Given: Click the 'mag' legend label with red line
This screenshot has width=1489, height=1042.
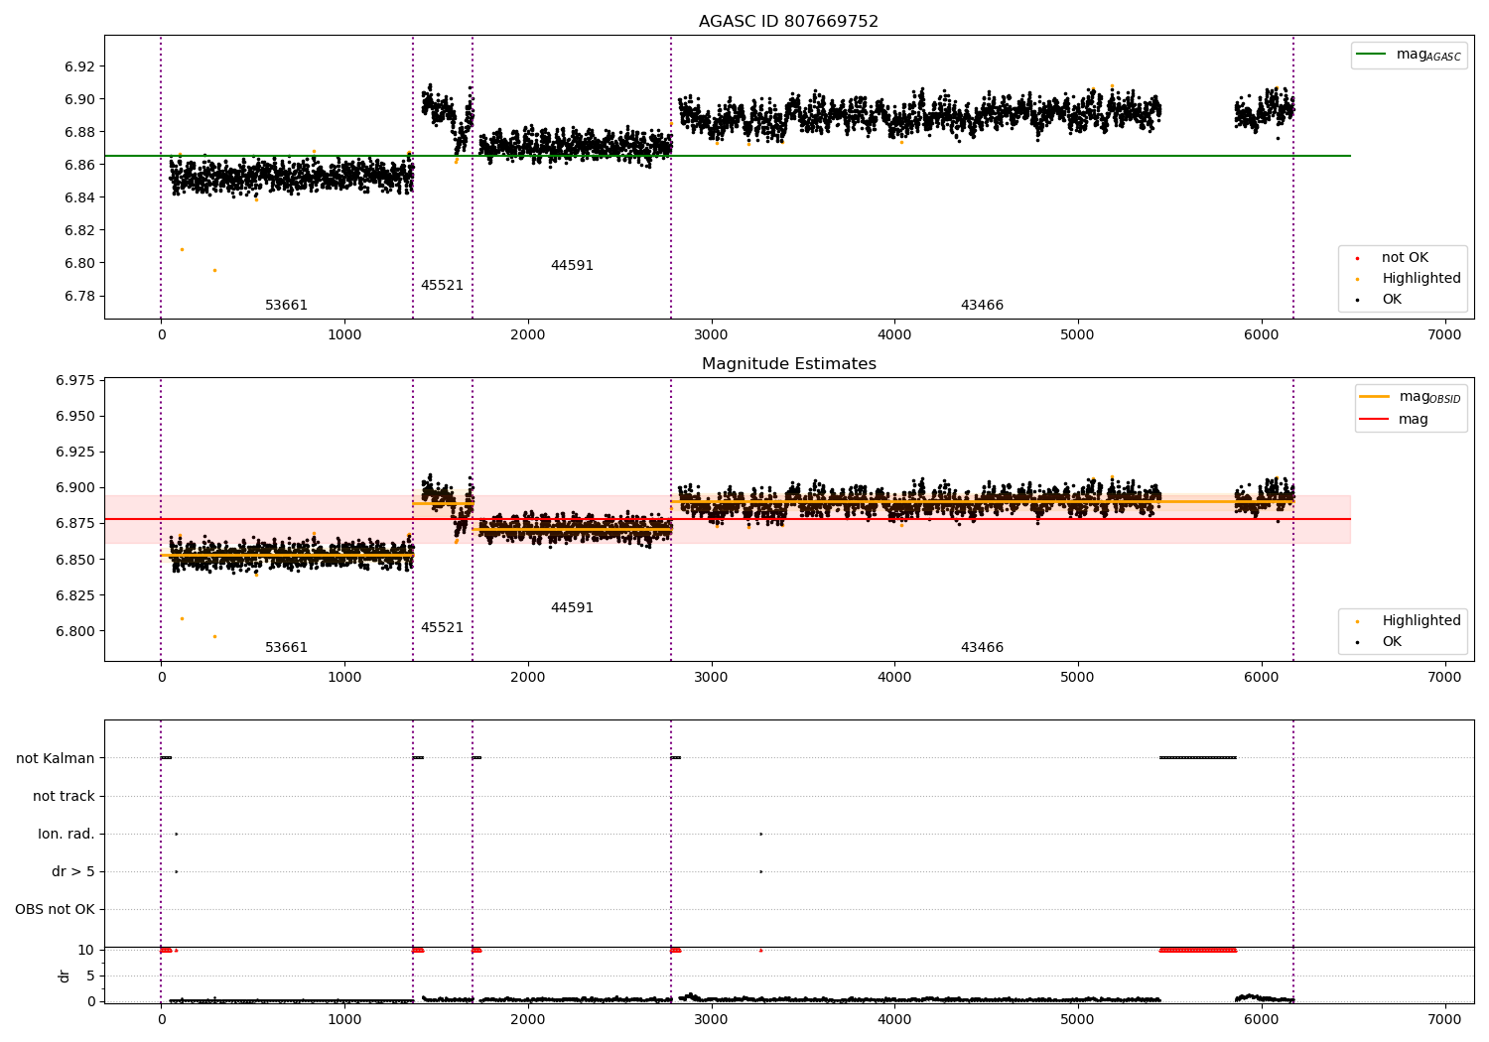Looking at the screenshot, I should tap(1414, 420).
